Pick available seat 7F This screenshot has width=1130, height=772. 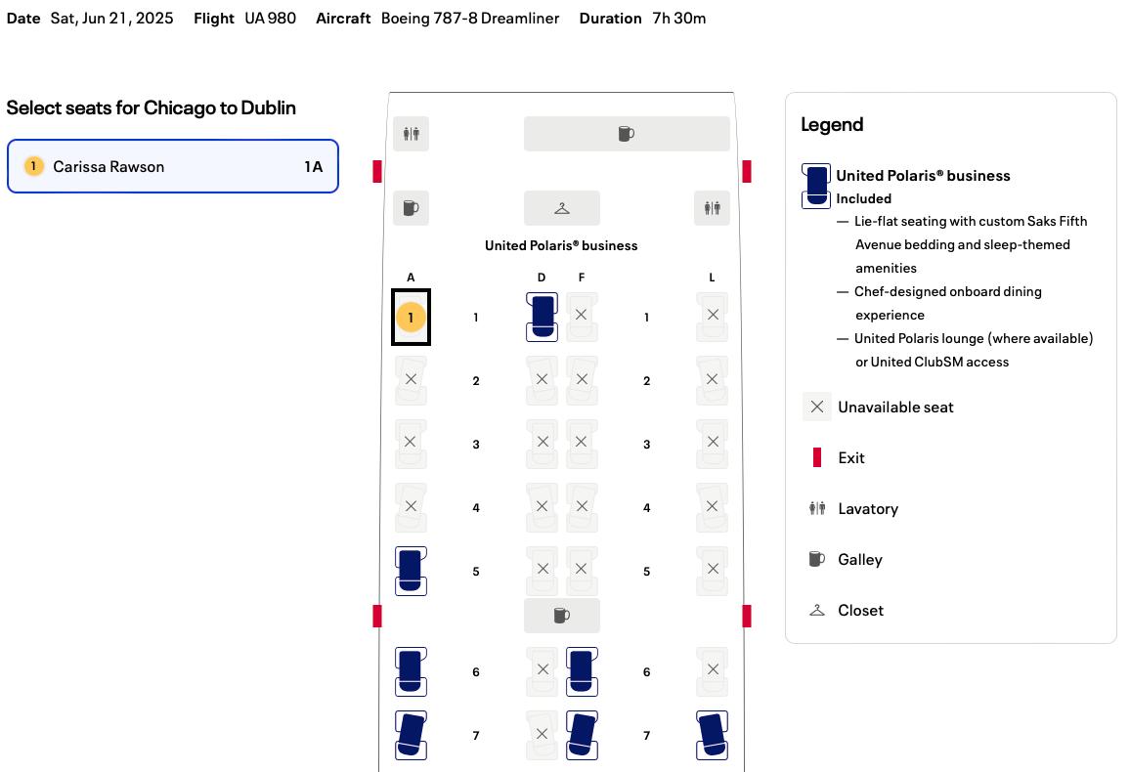point(582,735)
